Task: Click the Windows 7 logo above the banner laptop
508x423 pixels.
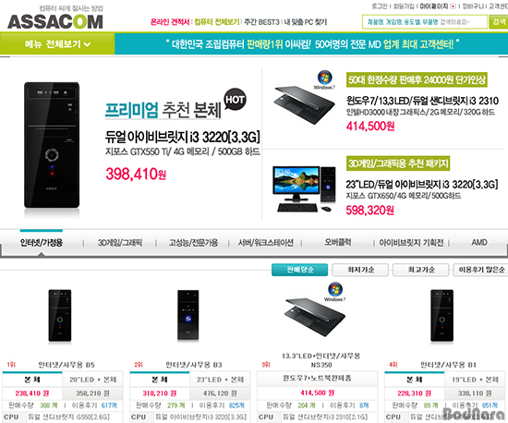Action: pos(324,79)
